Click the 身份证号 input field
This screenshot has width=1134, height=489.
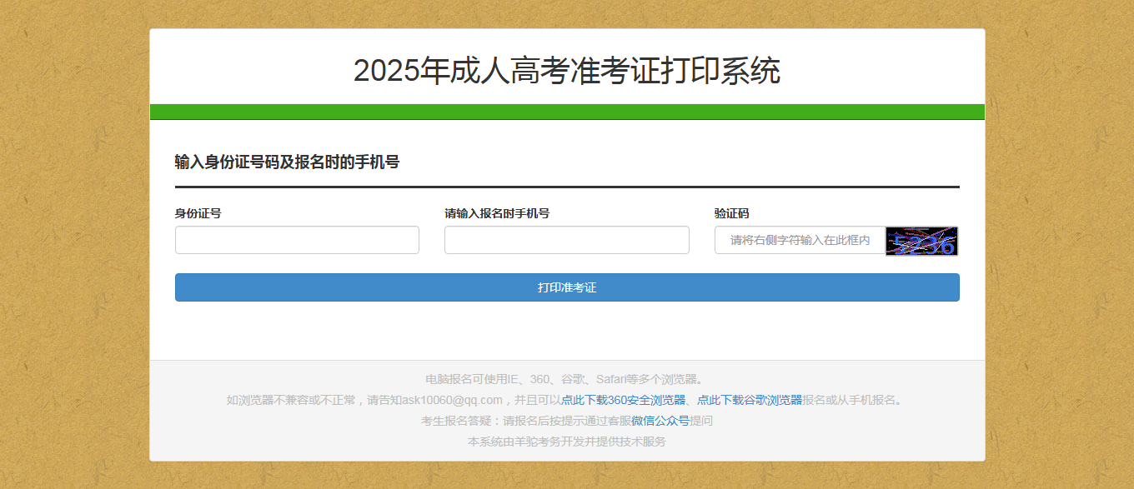297,240
